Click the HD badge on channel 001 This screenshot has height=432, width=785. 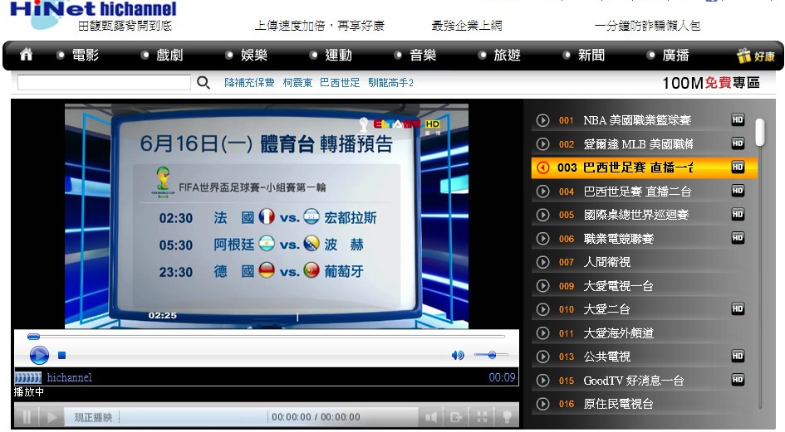[738, 119]
